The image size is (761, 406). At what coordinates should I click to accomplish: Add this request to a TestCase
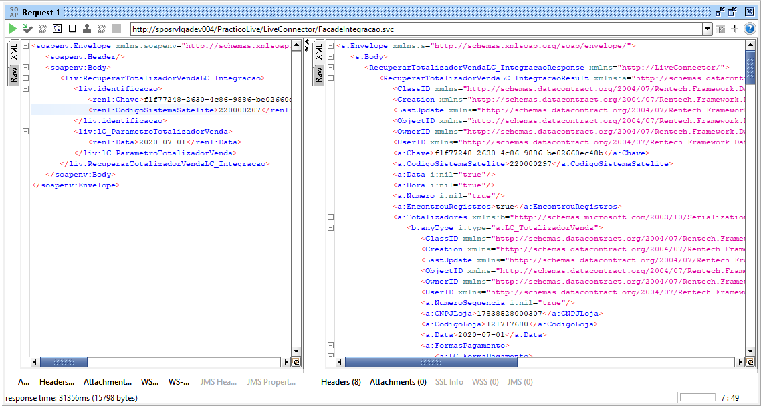pyautogui.click(x=27, y=29)
